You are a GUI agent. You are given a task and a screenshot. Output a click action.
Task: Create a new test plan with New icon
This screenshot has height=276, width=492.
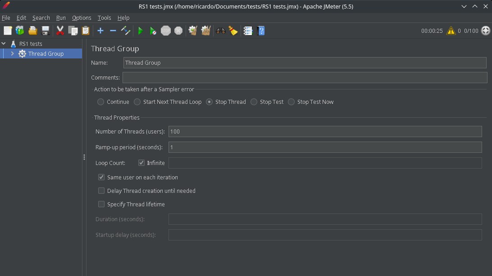tap(8, 31)
